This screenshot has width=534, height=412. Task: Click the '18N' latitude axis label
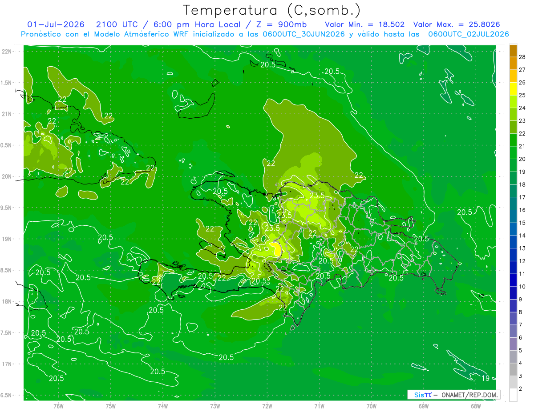tap(7, 302)
